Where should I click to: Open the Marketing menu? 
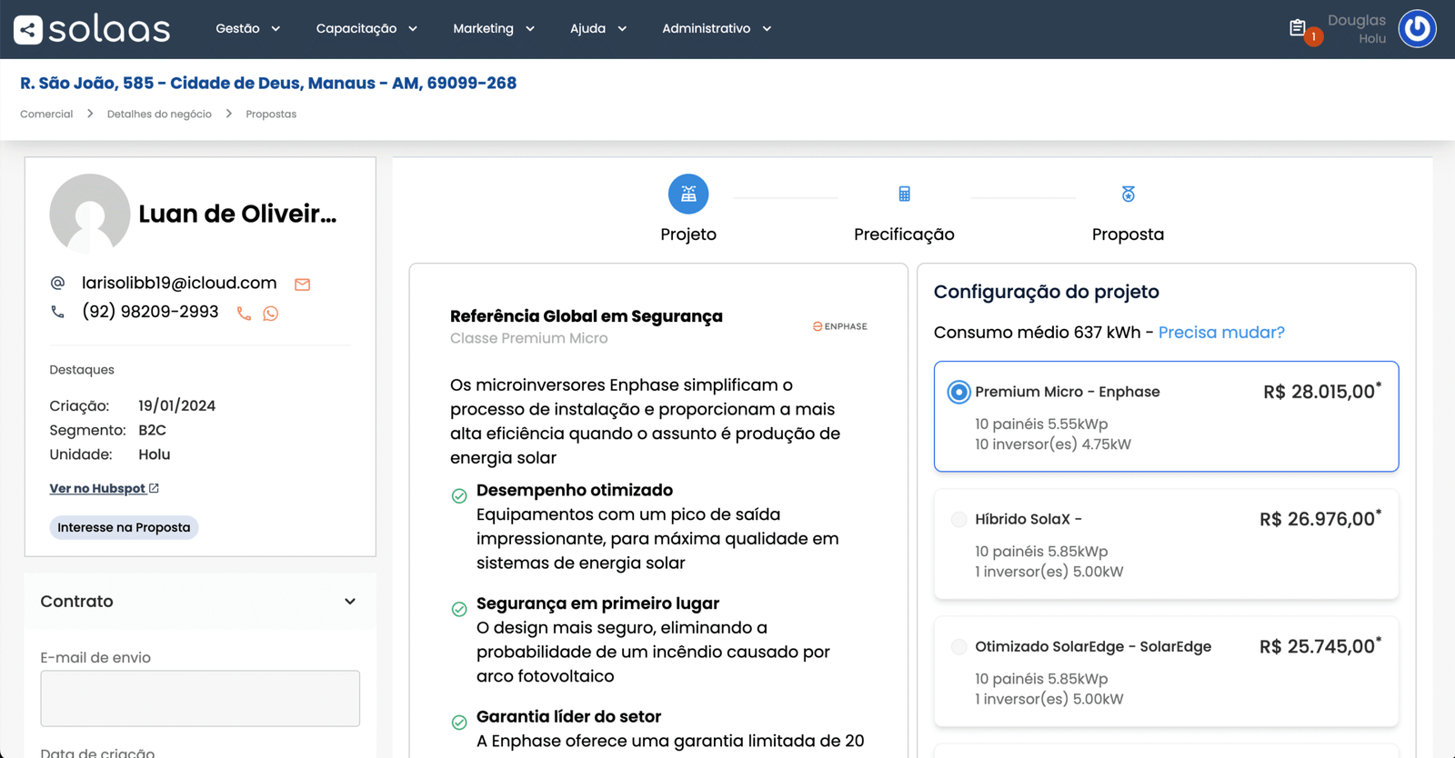coord(493,29)
